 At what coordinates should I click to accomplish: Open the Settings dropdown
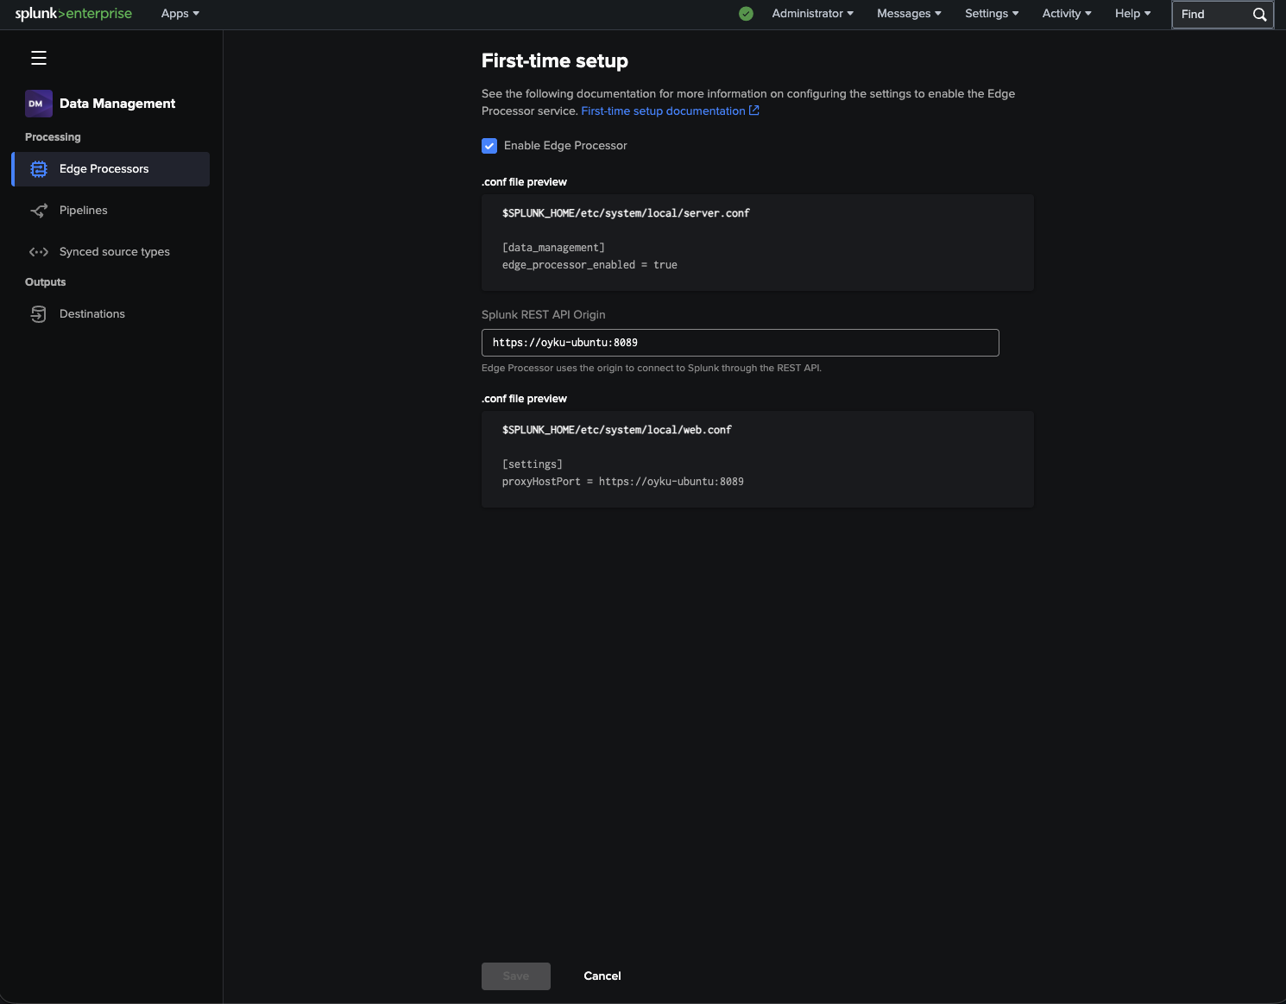992,14
